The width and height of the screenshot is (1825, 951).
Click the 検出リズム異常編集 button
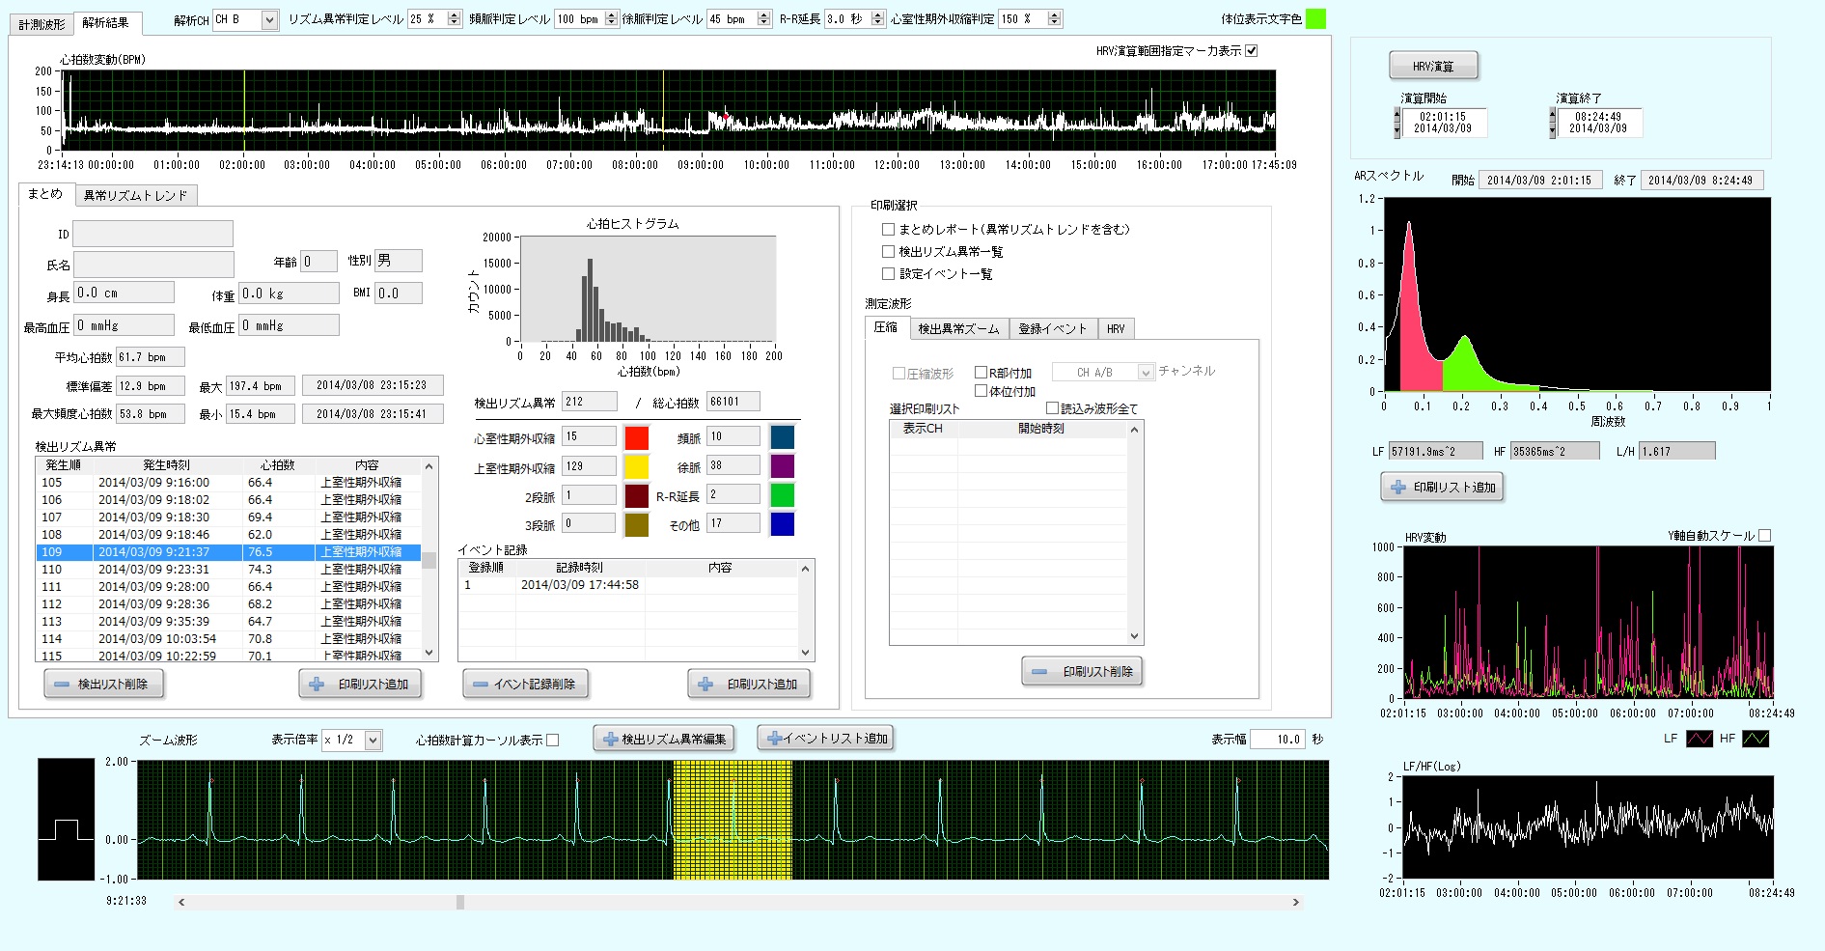(664, 740)
